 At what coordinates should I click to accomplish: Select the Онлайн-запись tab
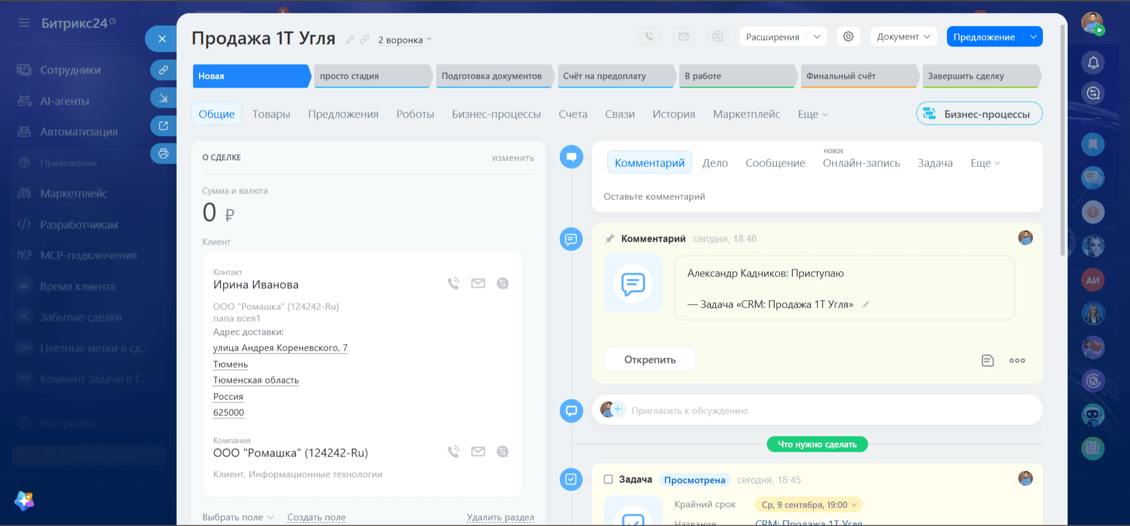(x=861, y=163)
